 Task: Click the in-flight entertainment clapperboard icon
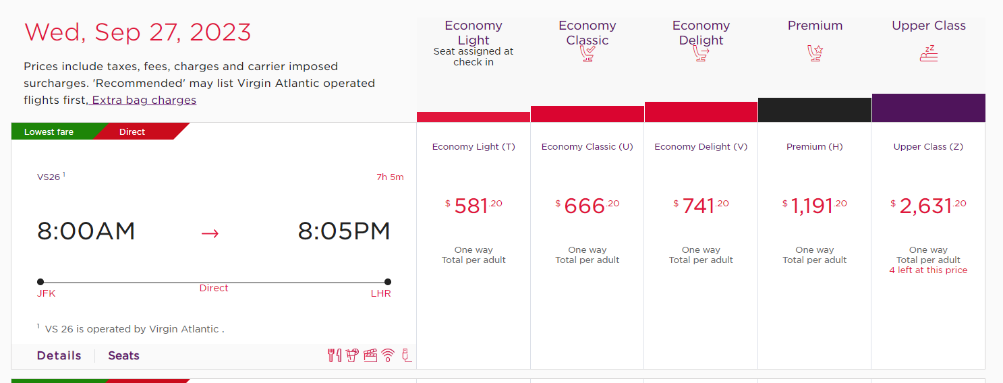(370, 355)
